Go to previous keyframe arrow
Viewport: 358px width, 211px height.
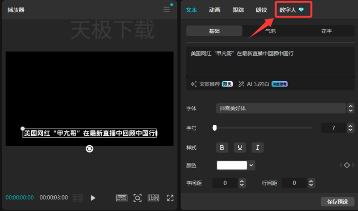(x=341, y=165)
